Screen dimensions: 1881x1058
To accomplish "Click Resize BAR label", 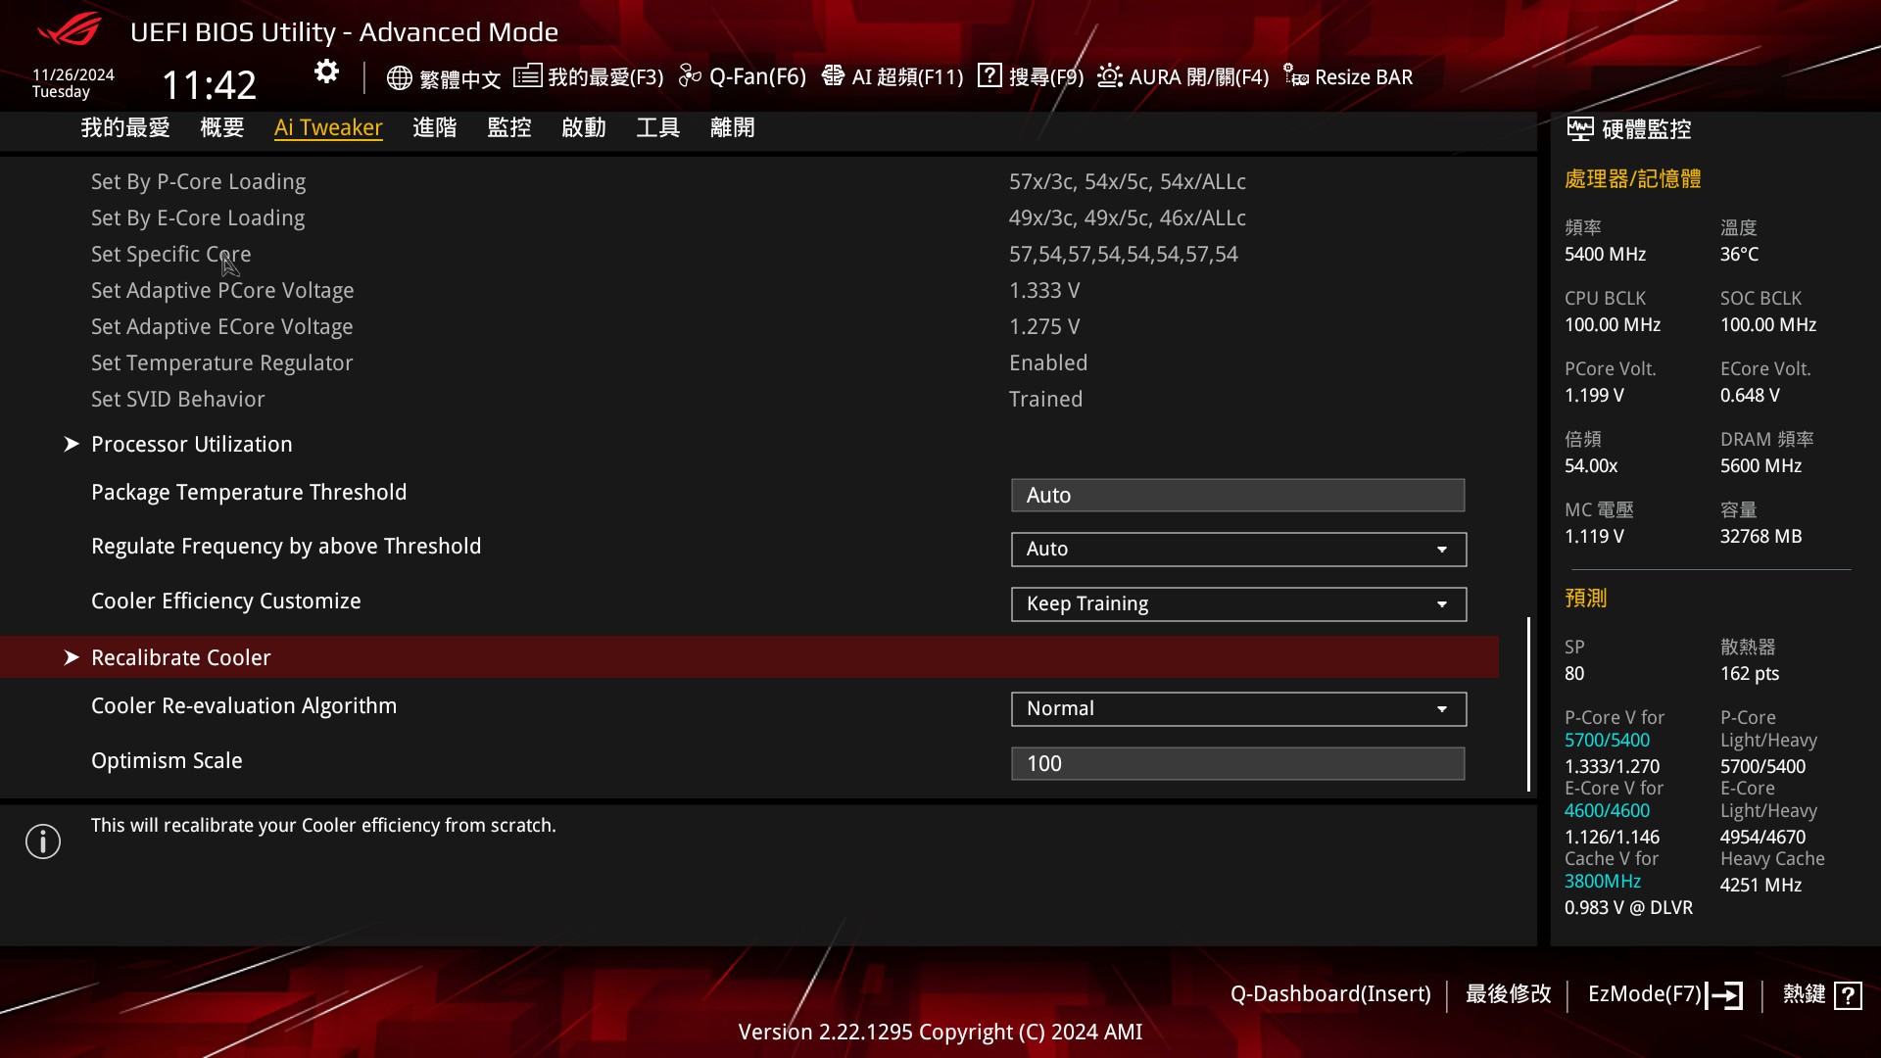I will [1364, 77].
